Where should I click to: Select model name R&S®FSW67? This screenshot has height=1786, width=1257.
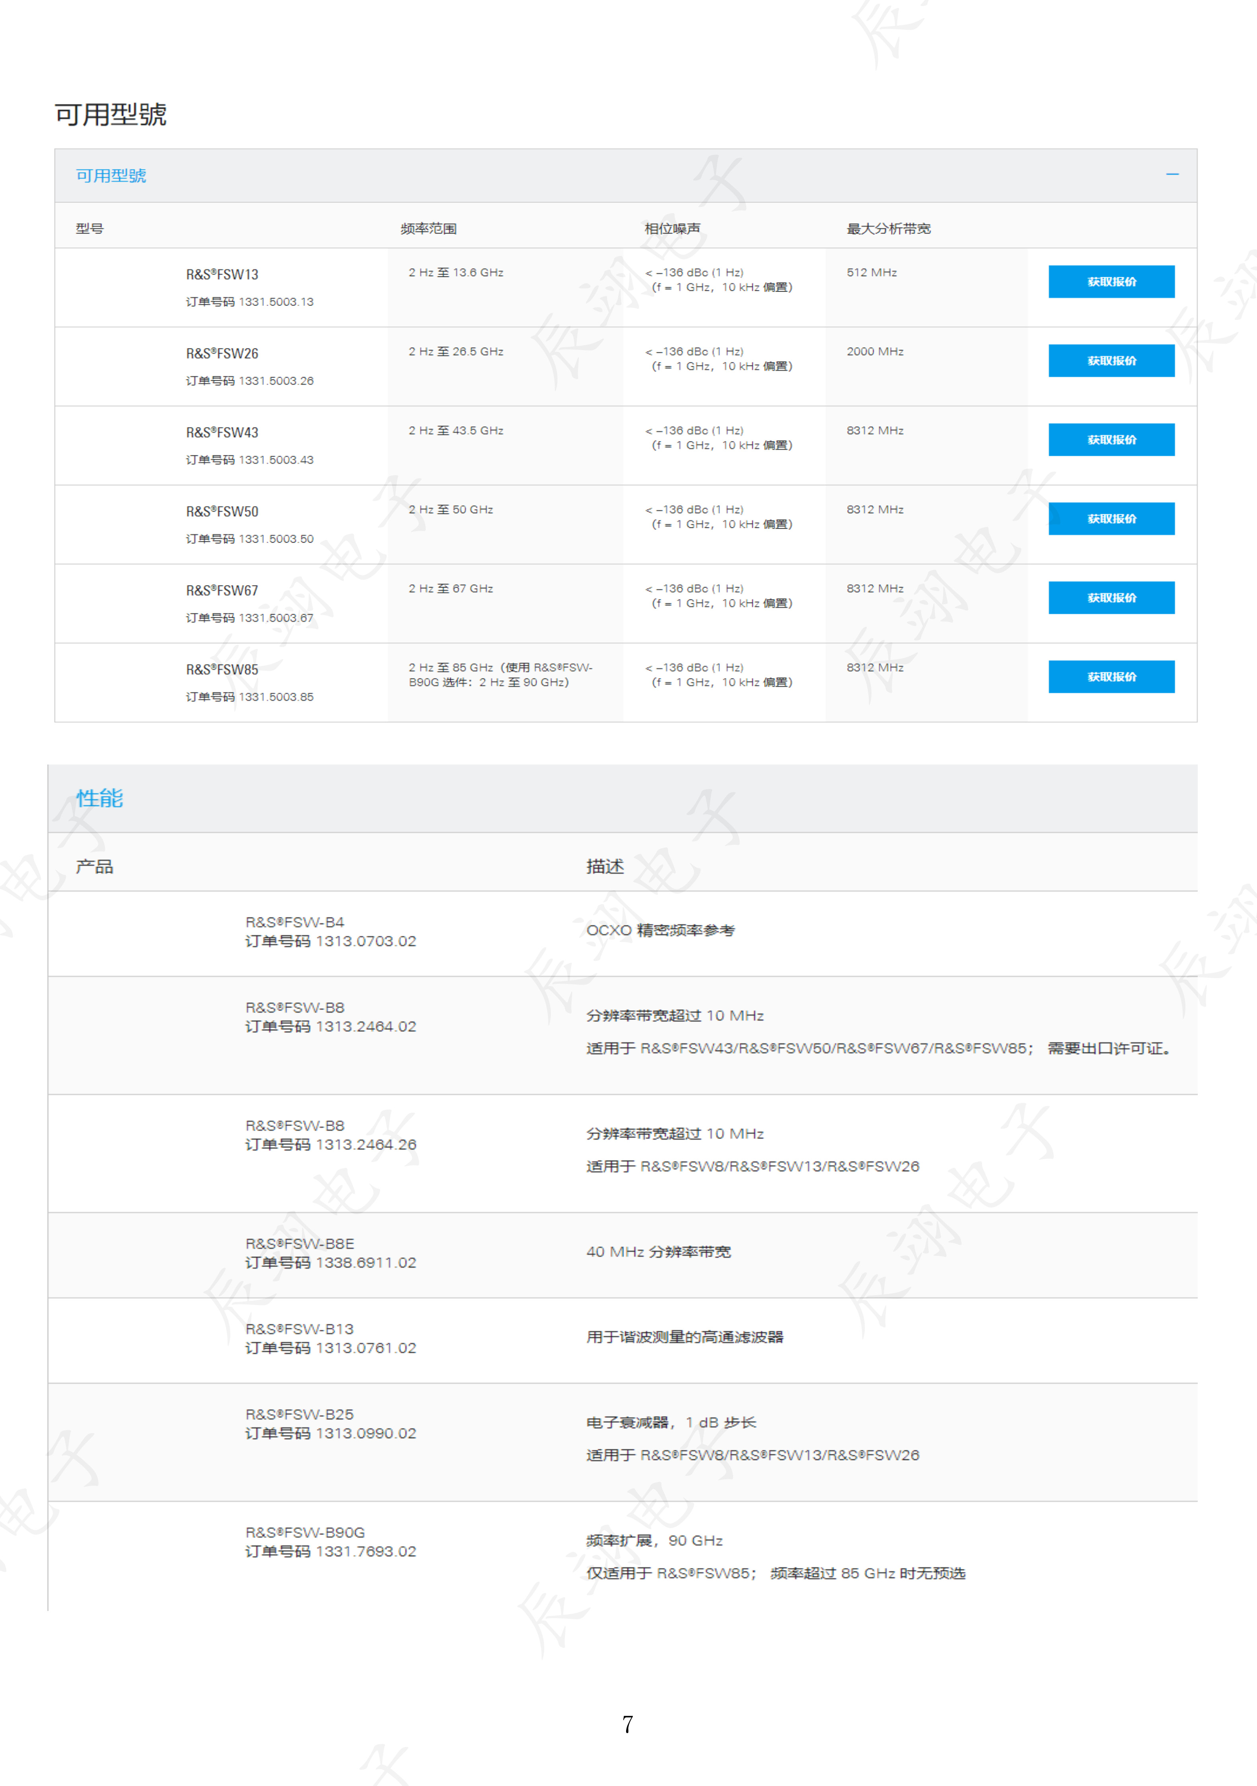click(222, 590)
